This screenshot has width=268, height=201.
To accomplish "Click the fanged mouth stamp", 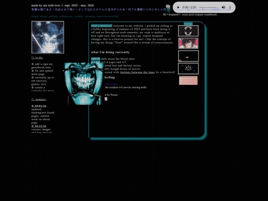I will 189,31.
